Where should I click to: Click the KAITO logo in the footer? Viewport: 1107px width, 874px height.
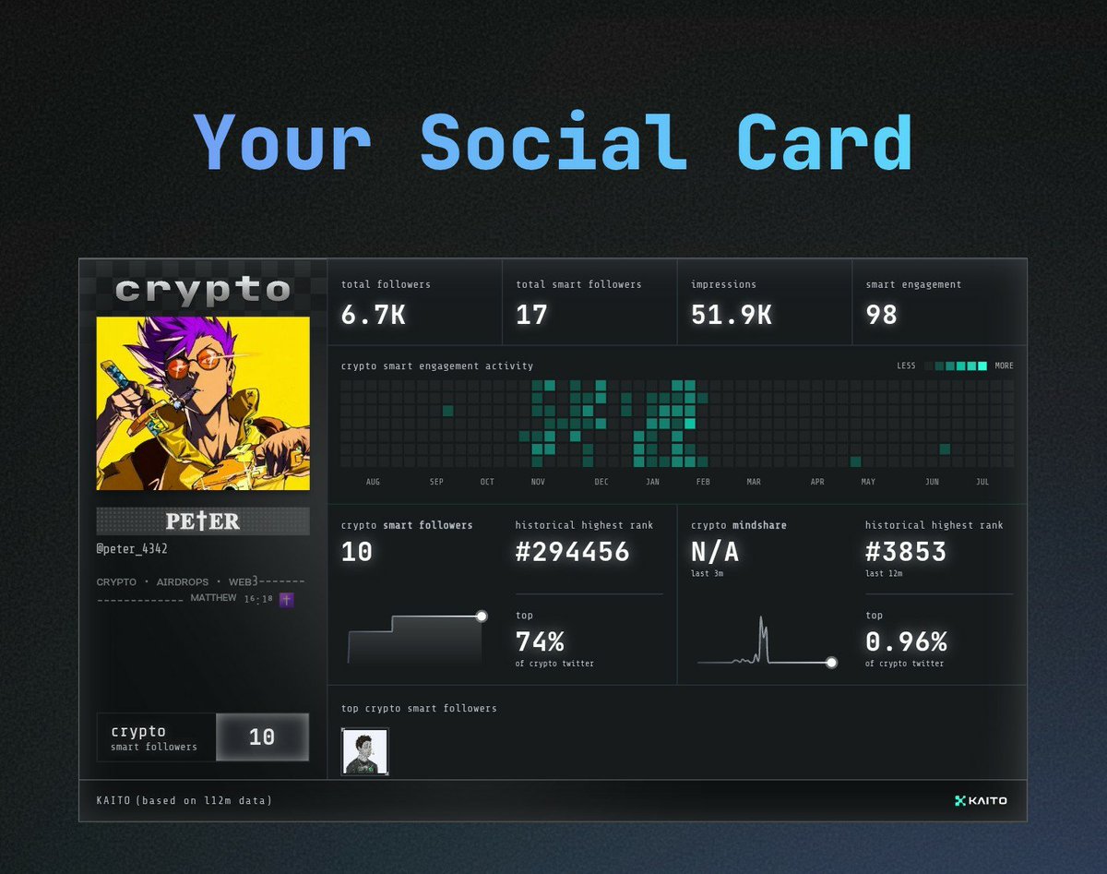(981, 800)
